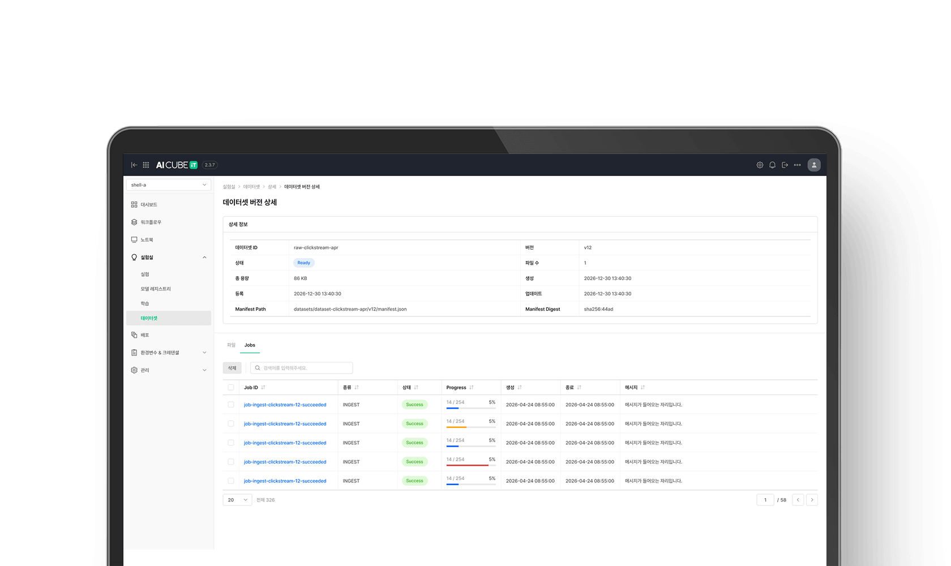This screenshot has width=951, height=566.
Task: Select the Jobs tab
Action: click(250, 345)
